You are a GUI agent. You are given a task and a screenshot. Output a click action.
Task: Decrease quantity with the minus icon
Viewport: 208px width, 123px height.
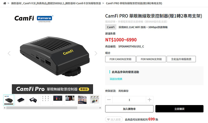pos(109,100)
